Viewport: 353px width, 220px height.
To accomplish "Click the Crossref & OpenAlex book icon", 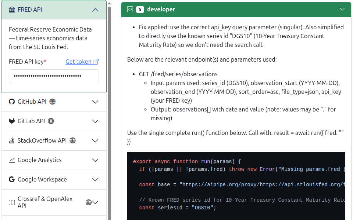I will coord(11,202).
